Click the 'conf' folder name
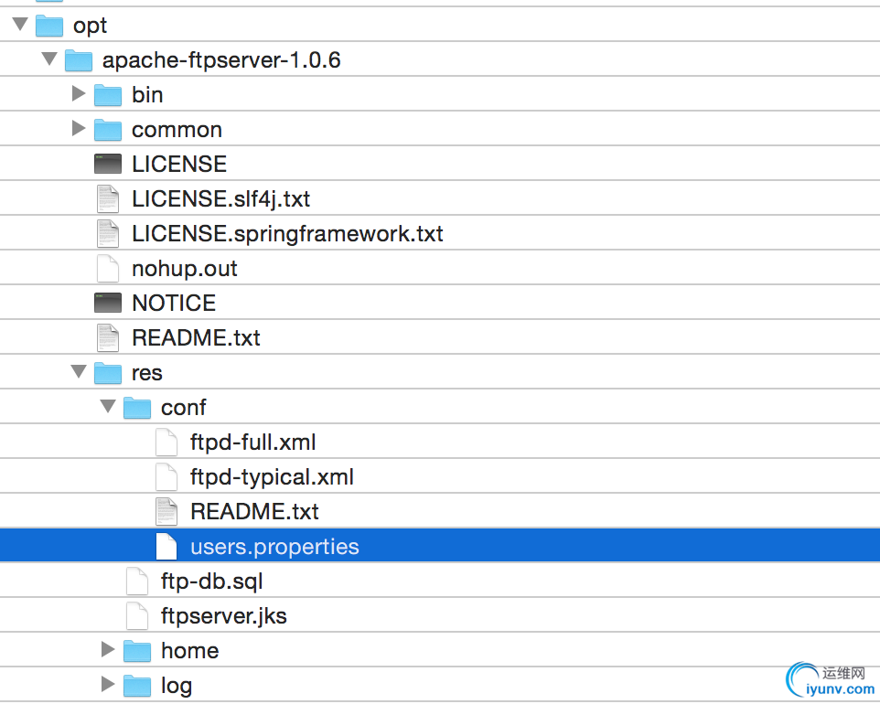 click(x=184, y=408)
